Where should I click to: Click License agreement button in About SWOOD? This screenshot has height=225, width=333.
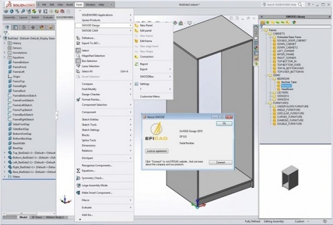(157, 151)
